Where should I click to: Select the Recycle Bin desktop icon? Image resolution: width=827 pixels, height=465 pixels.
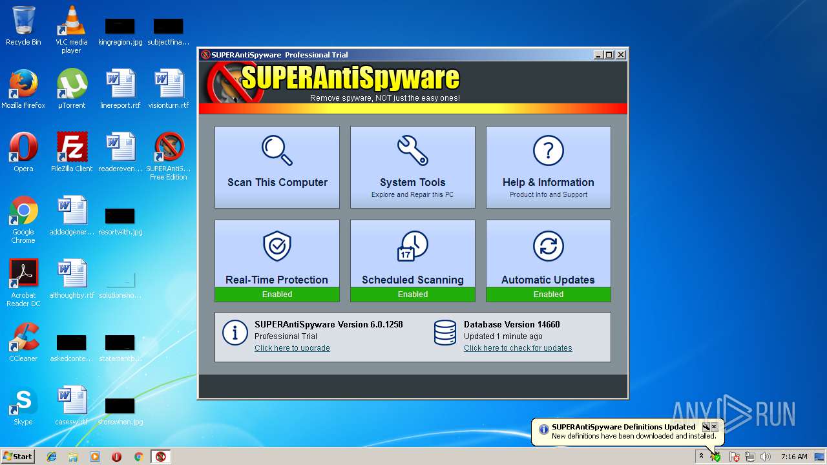click(x=23, y=26)
